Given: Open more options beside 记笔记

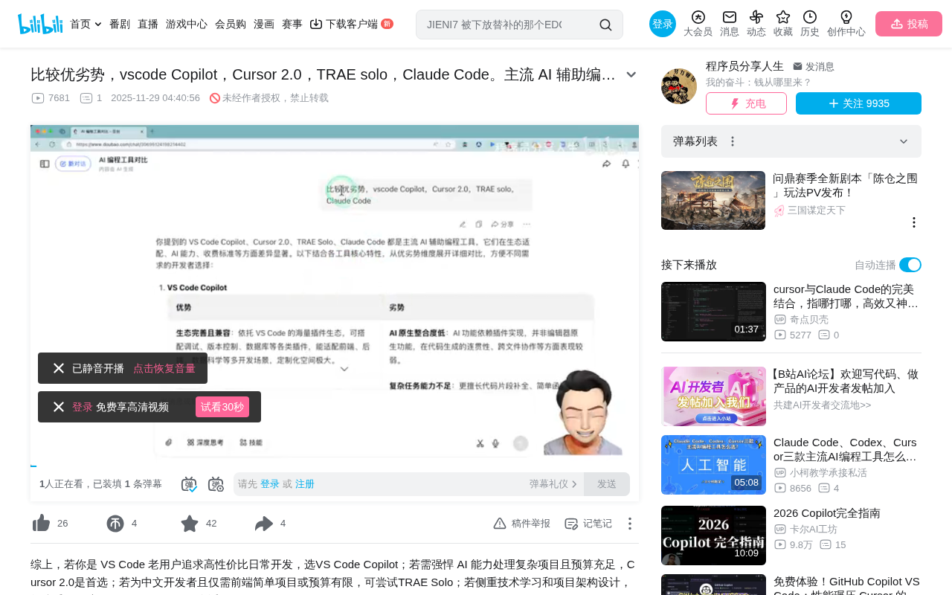Looking at the screenshot, I should point(630,524).
